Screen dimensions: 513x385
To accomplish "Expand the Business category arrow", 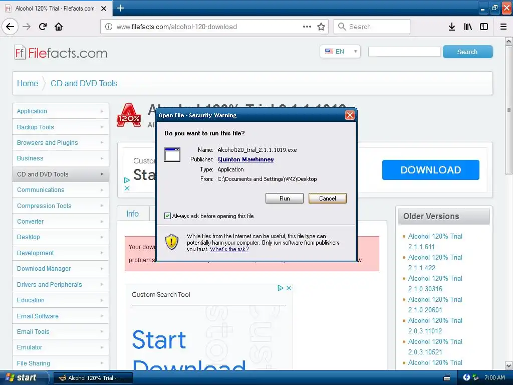I will point(102,158).
